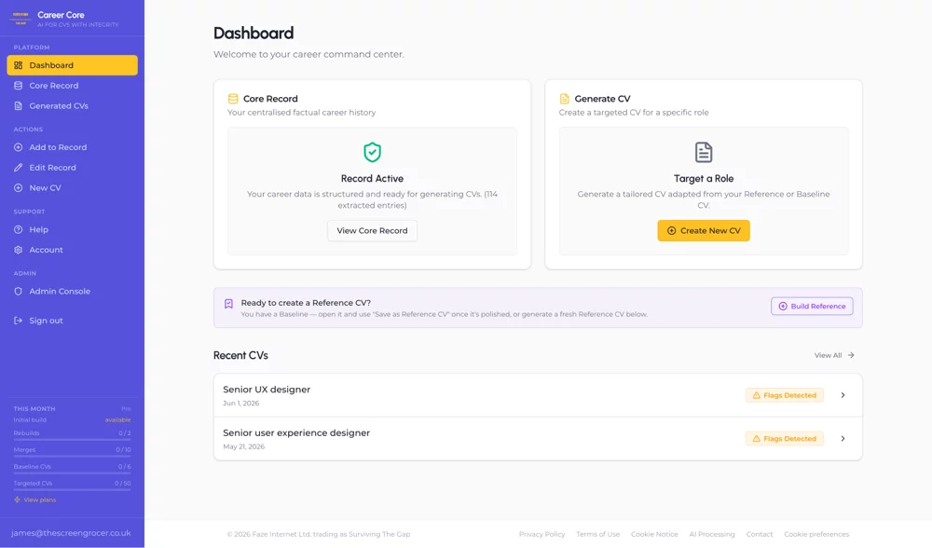
Task: Click the Target a Role document icon
Action: point(704,152)
